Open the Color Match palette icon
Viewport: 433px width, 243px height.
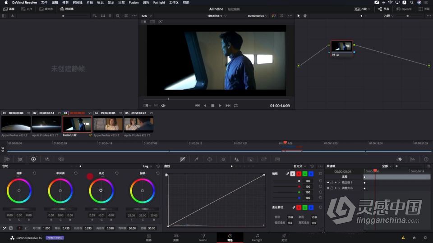tap(20, 159)
